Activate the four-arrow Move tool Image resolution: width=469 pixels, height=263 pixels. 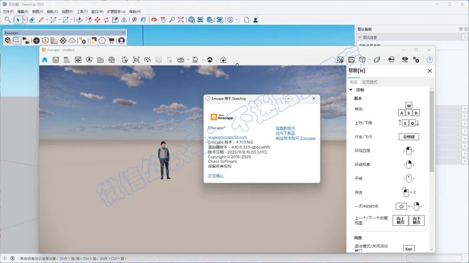tap(97, 20)
